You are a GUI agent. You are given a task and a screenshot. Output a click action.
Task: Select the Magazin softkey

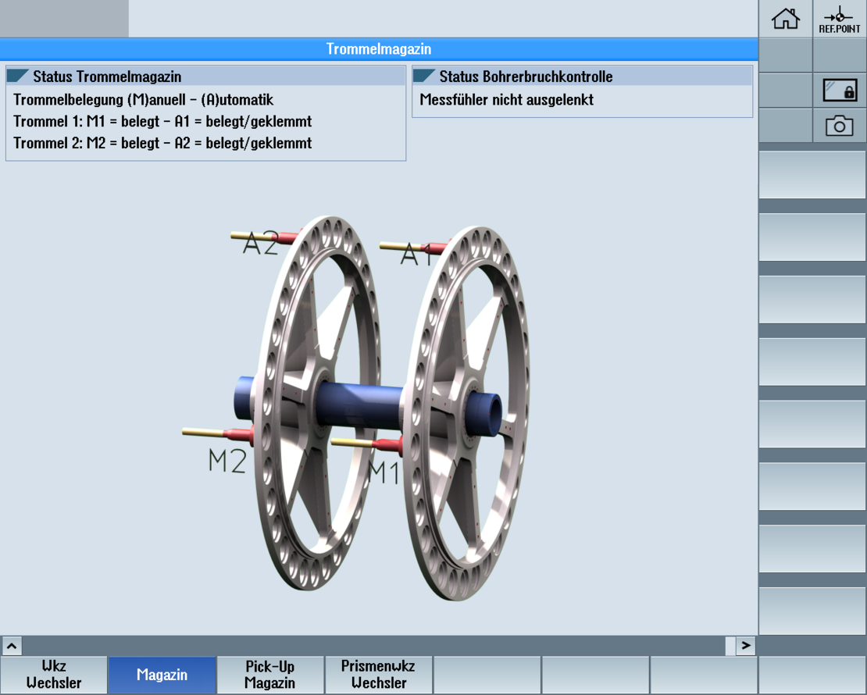(162, 675)
